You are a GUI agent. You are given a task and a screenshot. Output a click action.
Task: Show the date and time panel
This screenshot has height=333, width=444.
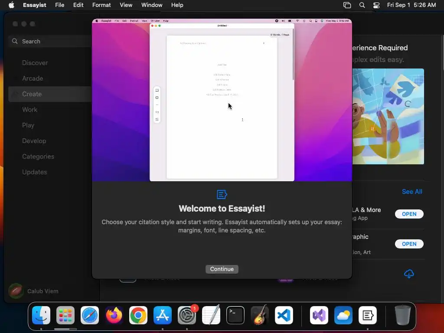411,5
